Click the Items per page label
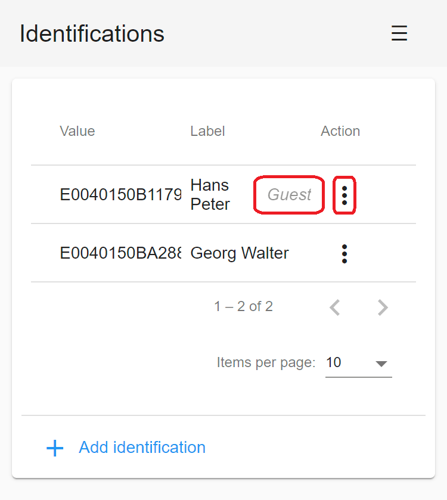The image size is (447, 500). (x=266, y=363)
